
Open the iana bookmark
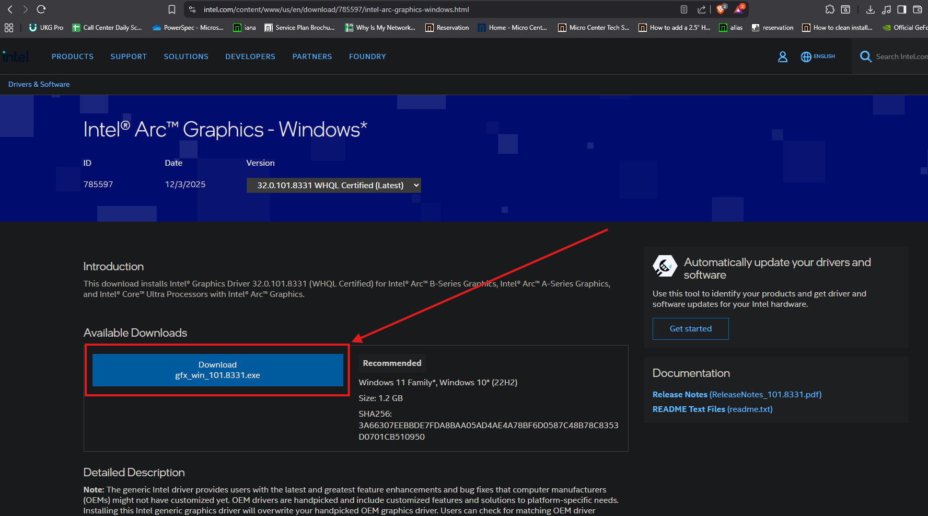245,28
